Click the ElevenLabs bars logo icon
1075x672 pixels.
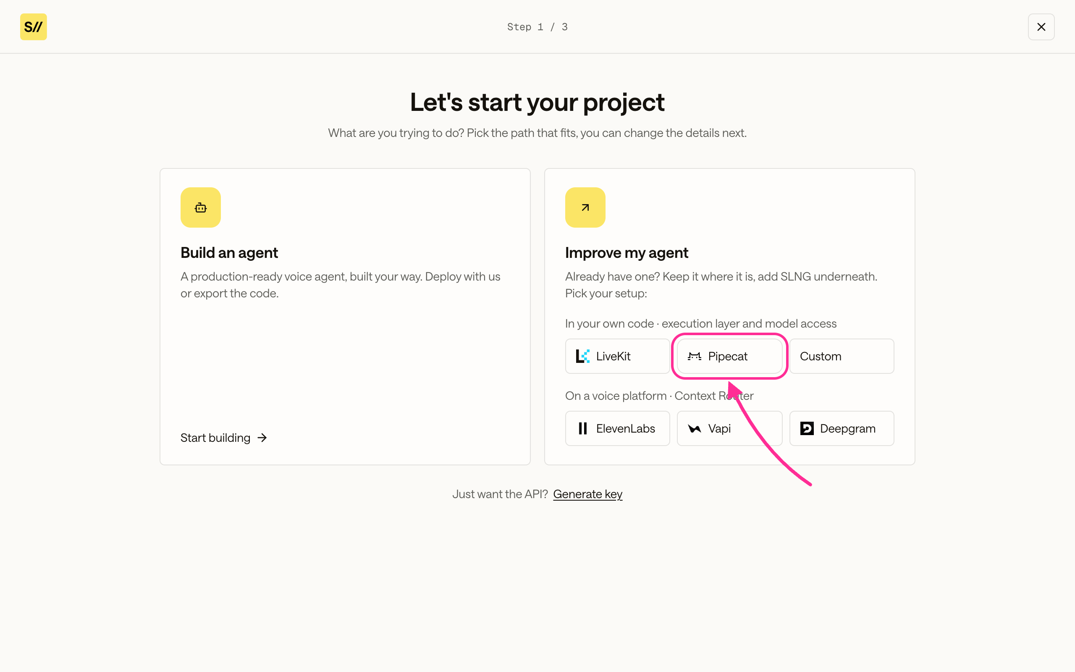[x=582, y=428]
